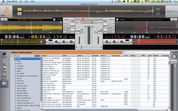178x111 pixels.
Task: Toggle the left headphone cue in the mixer
Action: coord(77,22)
